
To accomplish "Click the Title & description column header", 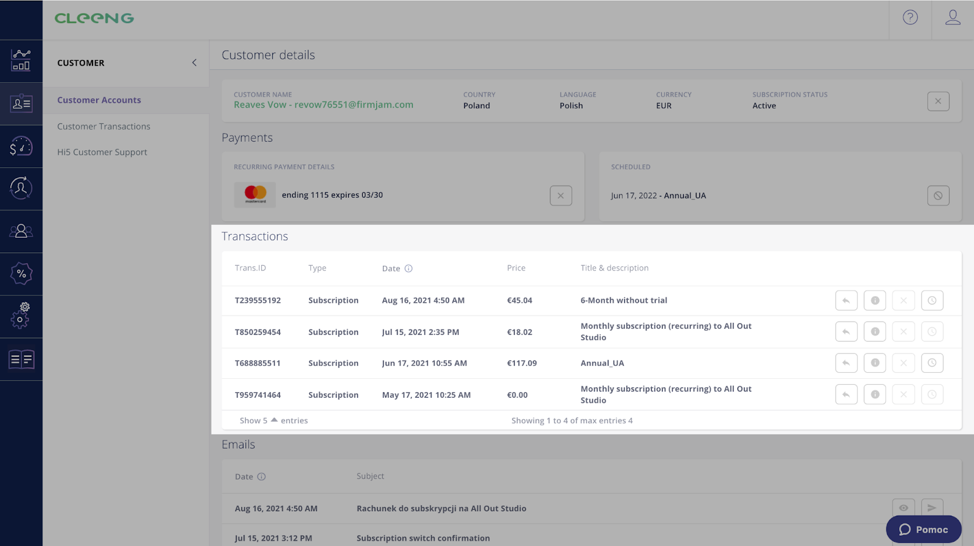I will click(x=614, y=268).
